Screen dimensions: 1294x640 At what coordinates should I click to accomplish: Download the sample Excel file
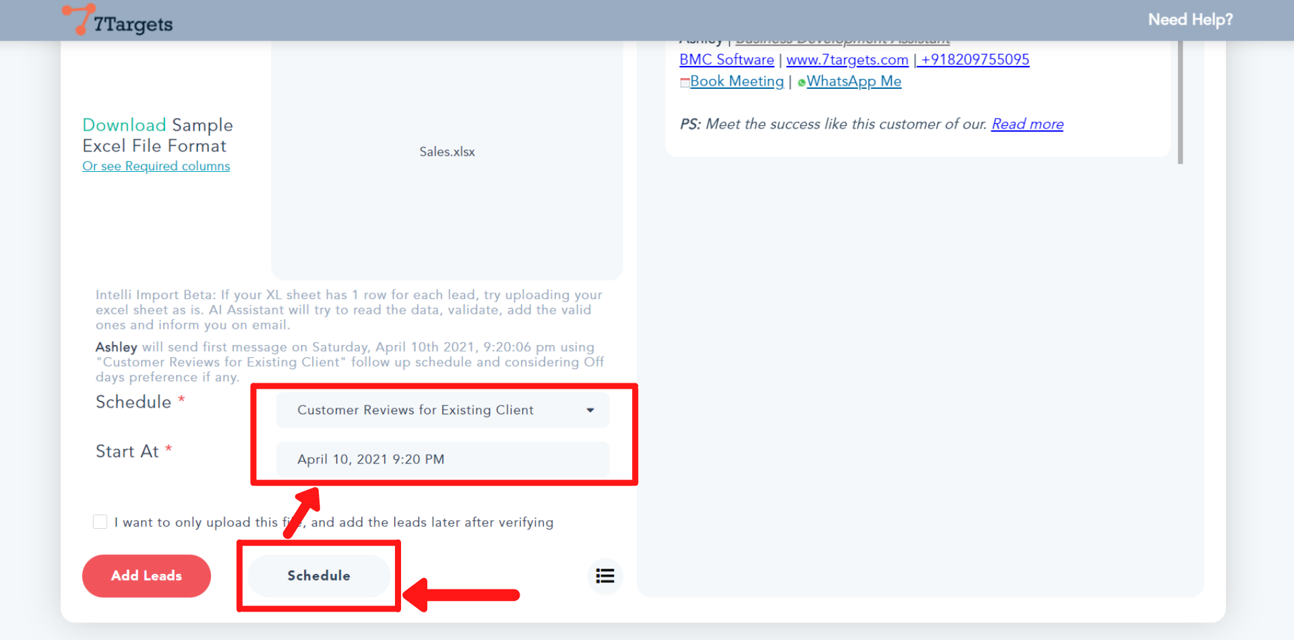click(124, 125)
